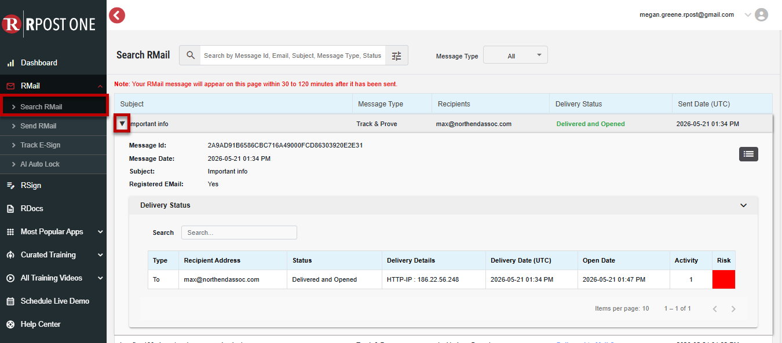Click the Curated Training icon
The width and height of the screenshot is (782, 343).
click(10, 255)
